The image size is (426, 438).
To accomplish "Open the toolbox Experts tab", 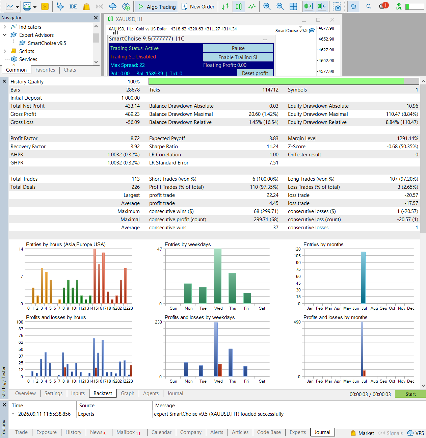I will [x=298, y=432].
